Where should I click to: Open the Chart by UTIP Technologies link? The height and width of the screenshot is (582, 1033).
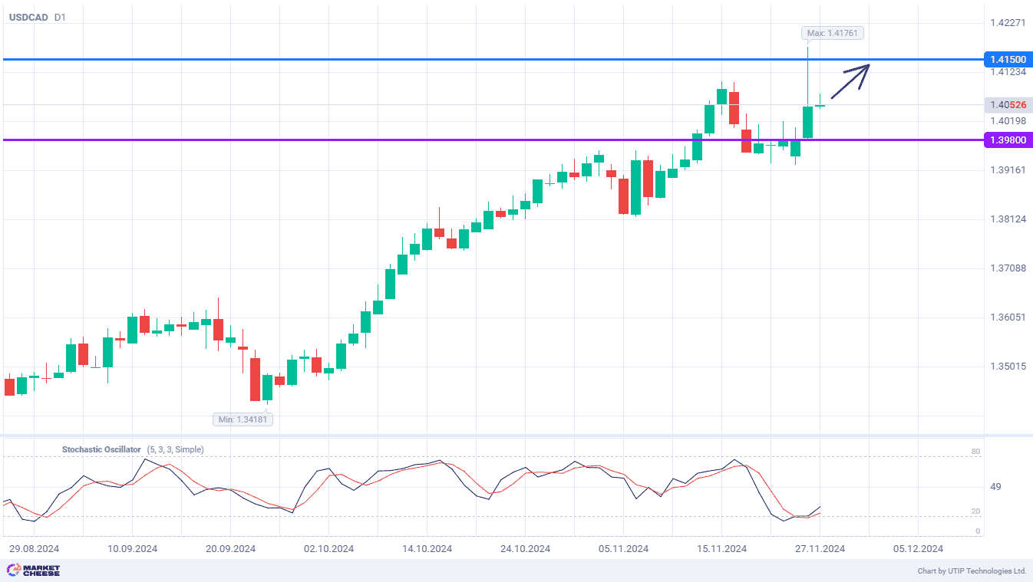click(972, 571)
